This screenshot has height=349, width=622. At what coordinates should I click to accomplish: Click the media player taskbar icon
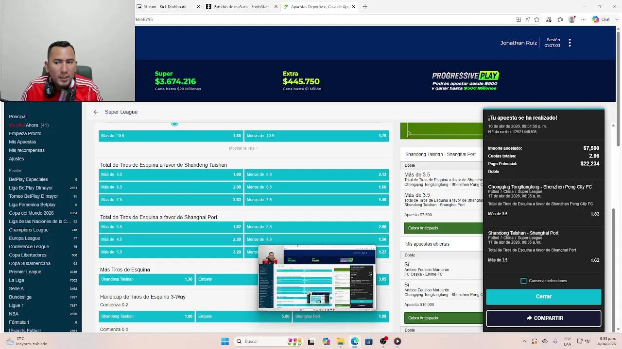[x=397, y=341]
